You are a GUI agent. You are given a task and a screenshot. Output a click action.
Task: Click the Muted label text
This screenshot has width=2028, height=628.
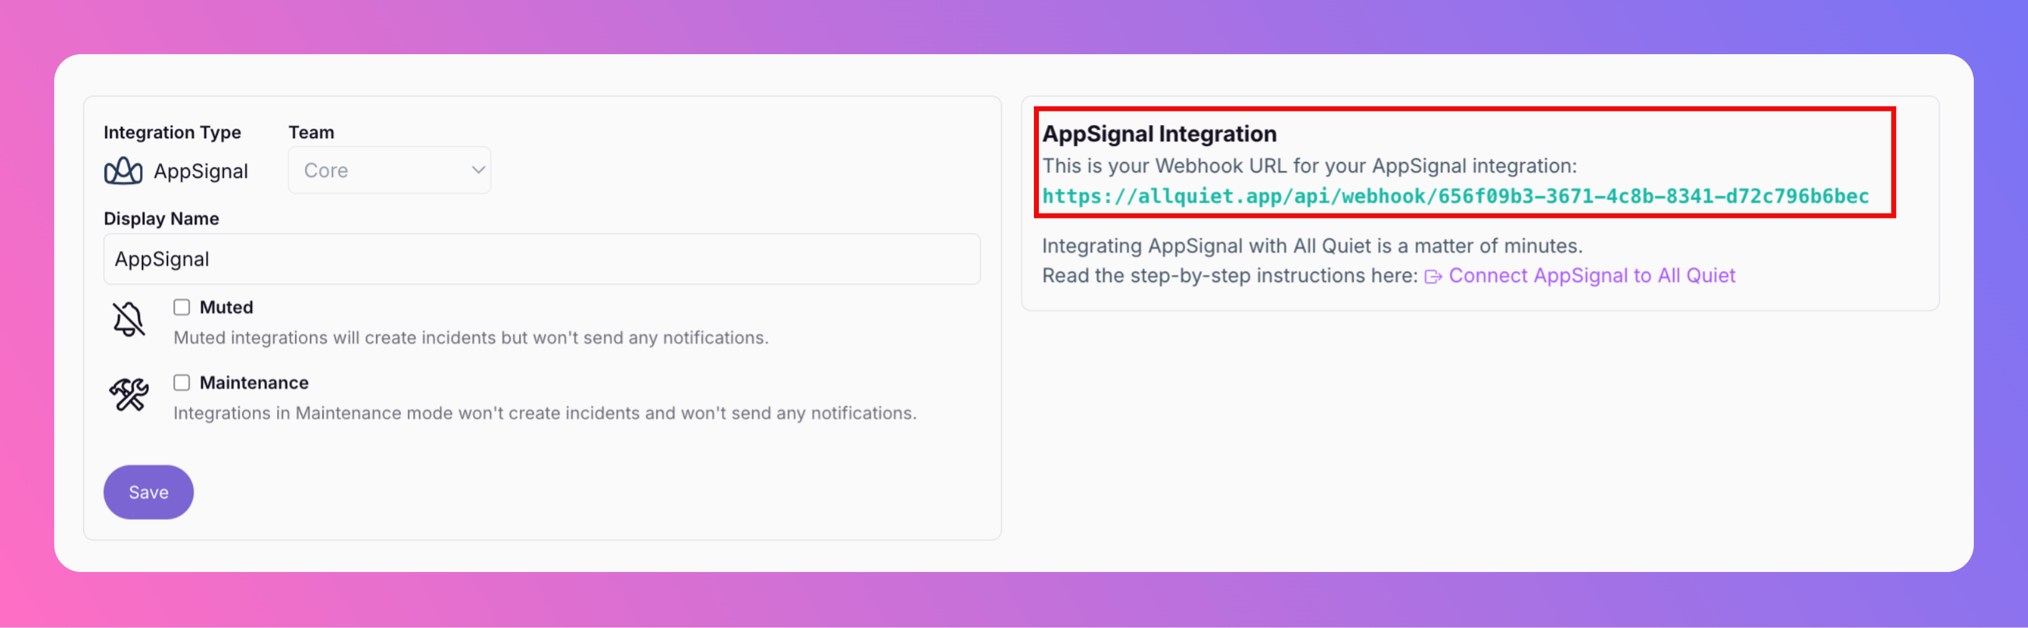point(226,307)
